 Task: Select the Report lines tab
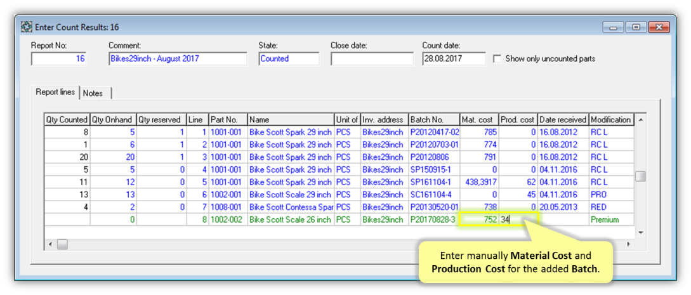55,93
